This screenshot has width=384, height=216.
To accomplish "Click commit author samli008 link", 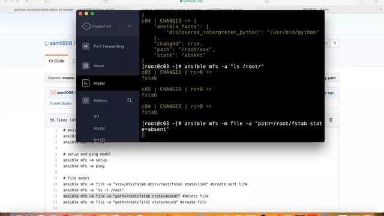I will pos(65,92).
